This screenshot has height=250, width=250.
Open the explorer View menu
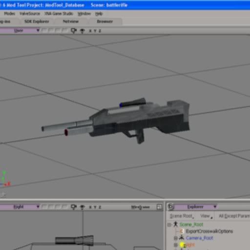coord(207,216)
